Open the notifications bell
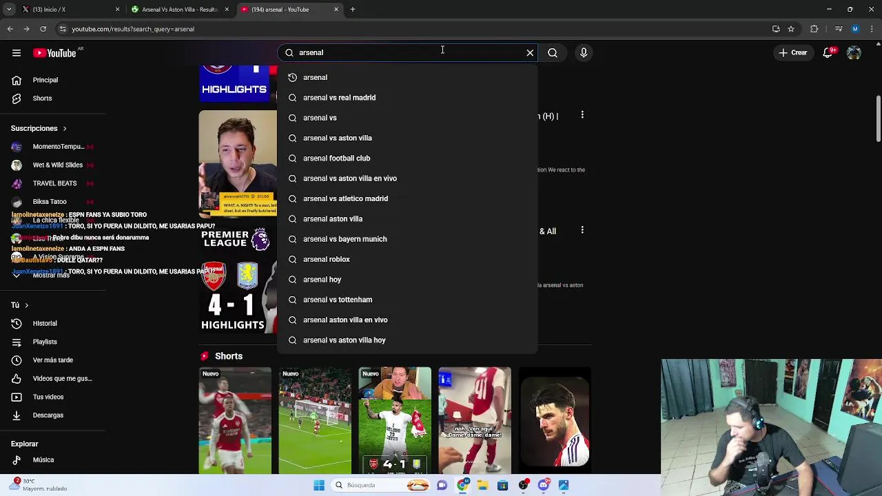Image resolution: width=882 pixels, height=496 pixels. pos(829,52)
